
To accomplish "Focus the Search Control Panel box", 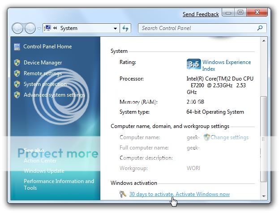I will [x=202, y=28].
